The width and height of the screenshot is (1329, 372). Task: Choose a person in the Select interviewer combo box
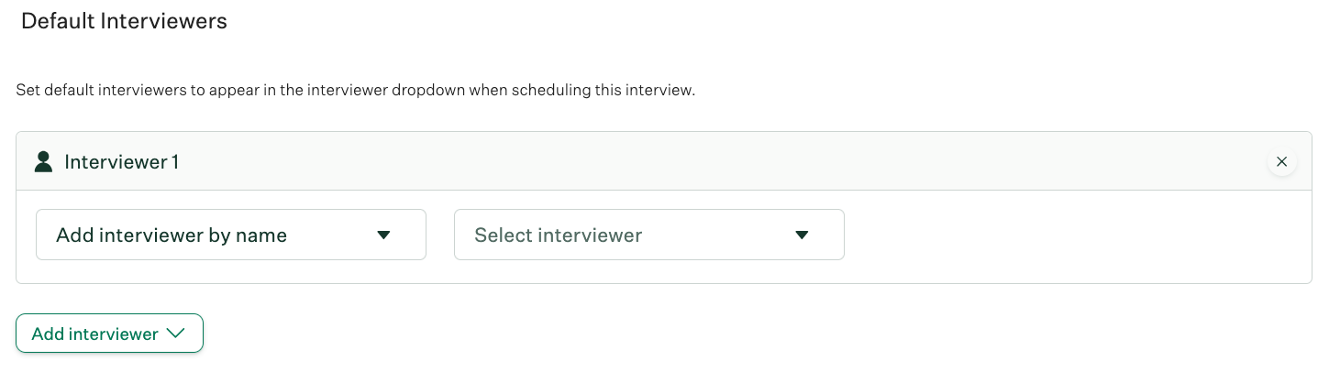(x=648, y=235)
